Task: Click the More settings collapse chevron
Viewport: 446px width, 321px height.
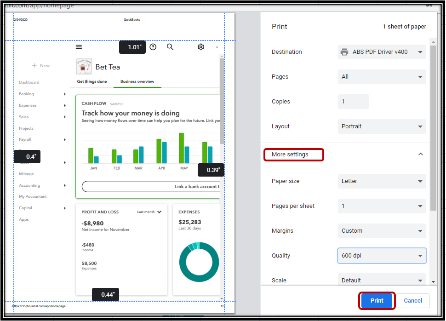Action: coord(421,154)
